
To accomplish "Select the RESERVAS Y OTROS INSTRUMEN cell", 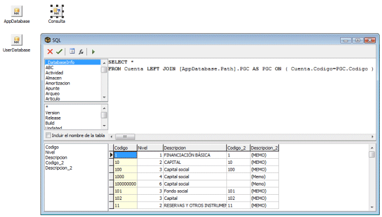I will 195,206.
